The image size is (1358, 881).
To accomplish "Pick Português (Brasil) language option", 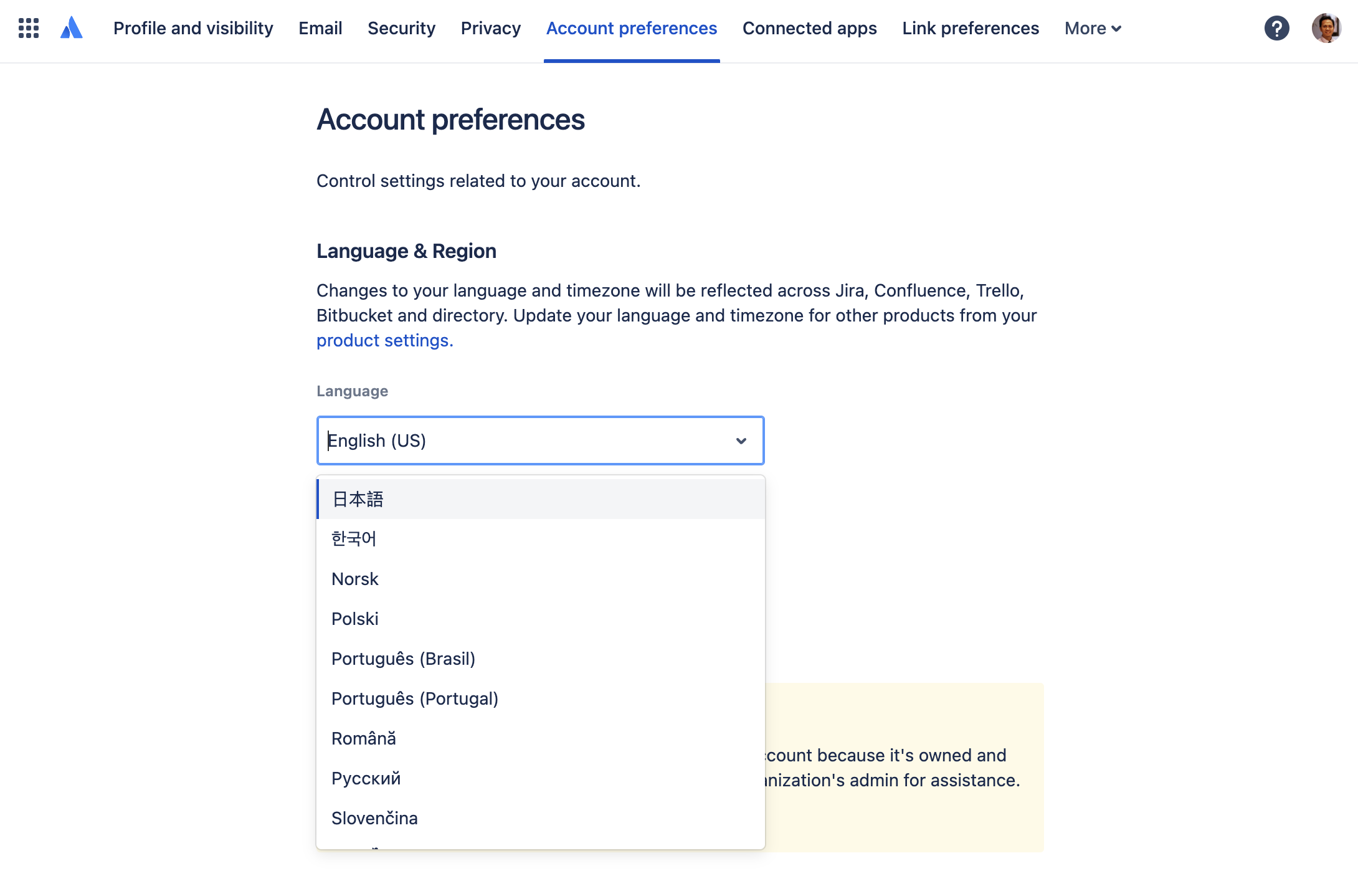I will [403, 659].
